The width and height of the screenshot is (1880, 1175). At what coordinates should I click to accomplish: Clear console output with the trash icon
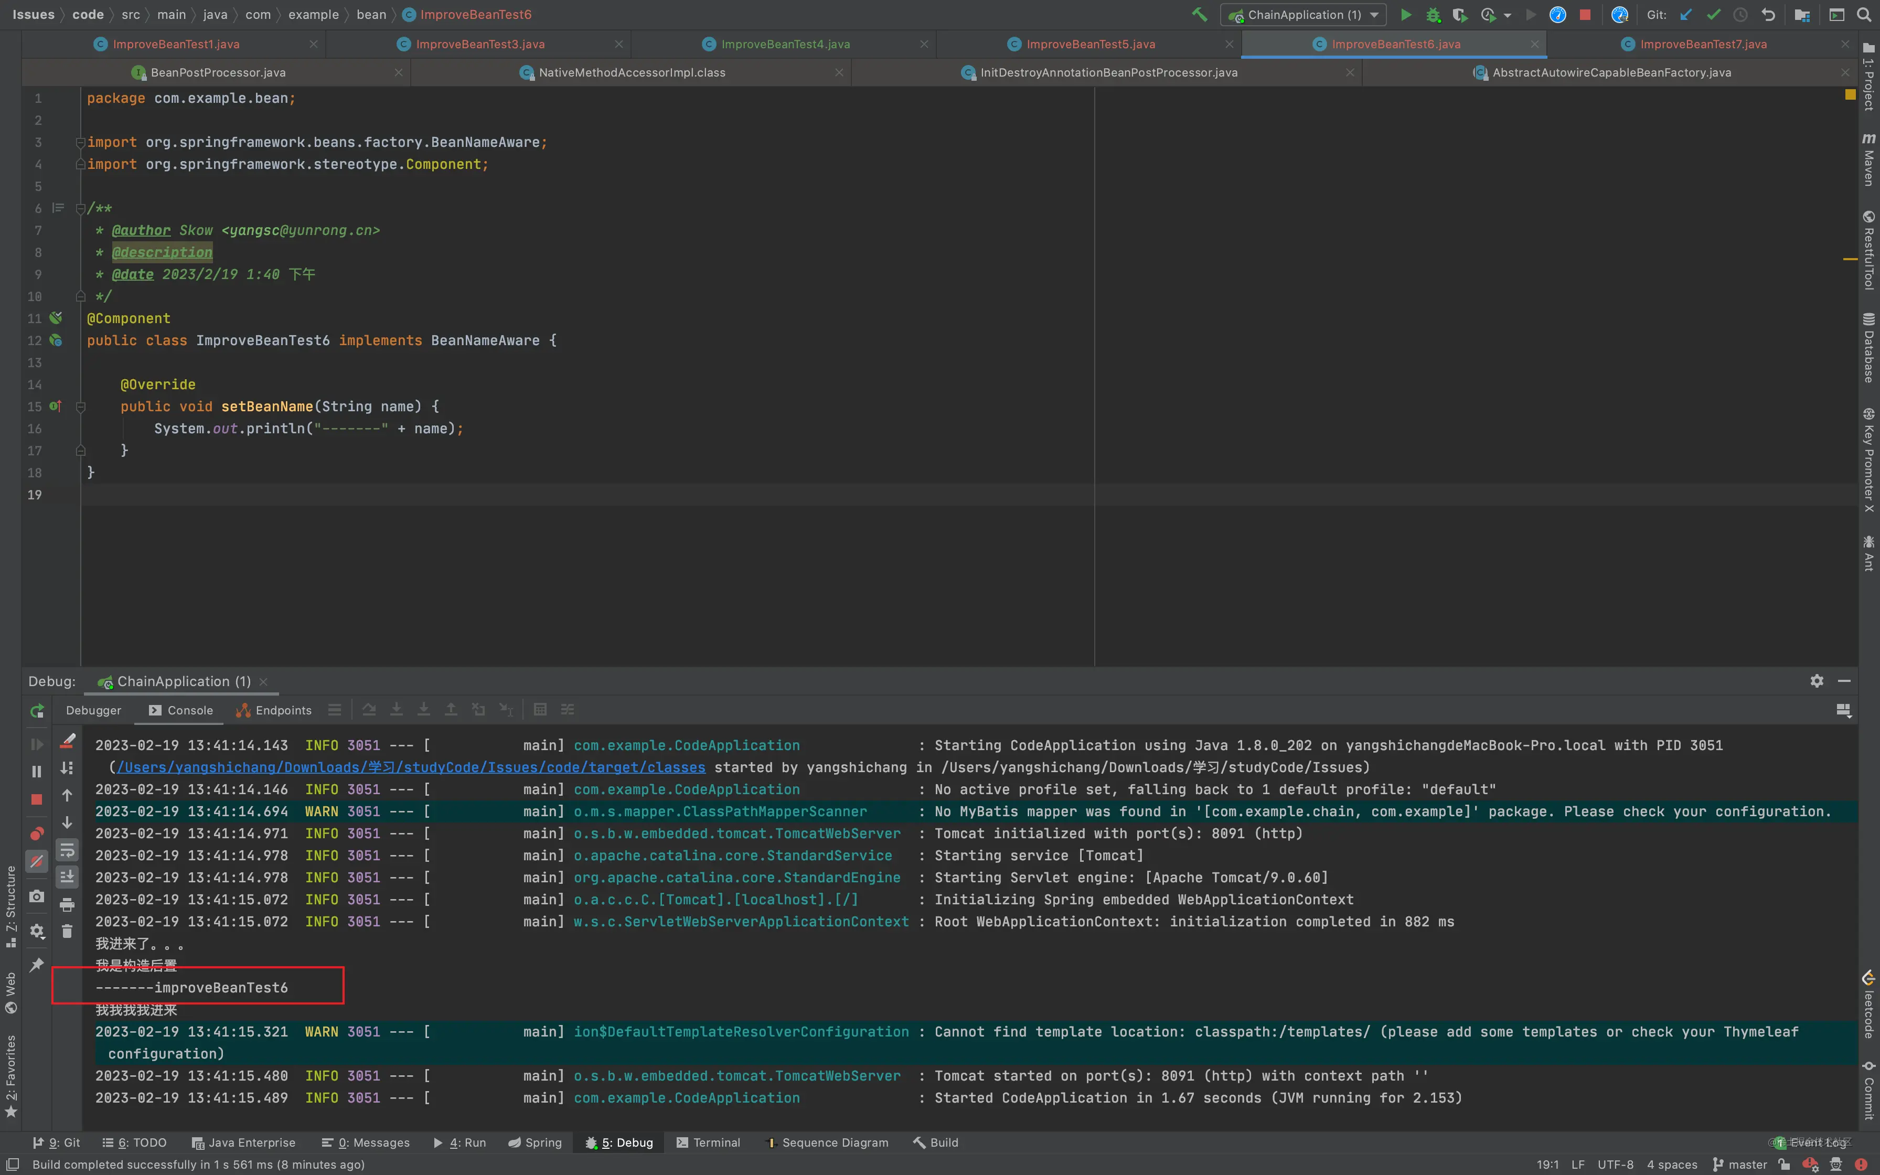(68, 931)
